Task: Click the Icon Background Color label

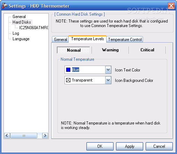Action: [x=134, y=80]
